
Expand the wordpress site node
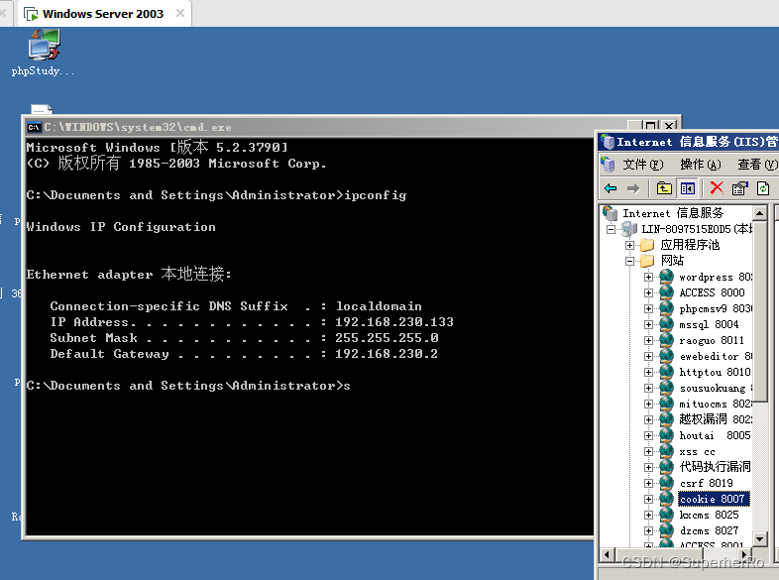coord(648,278)
